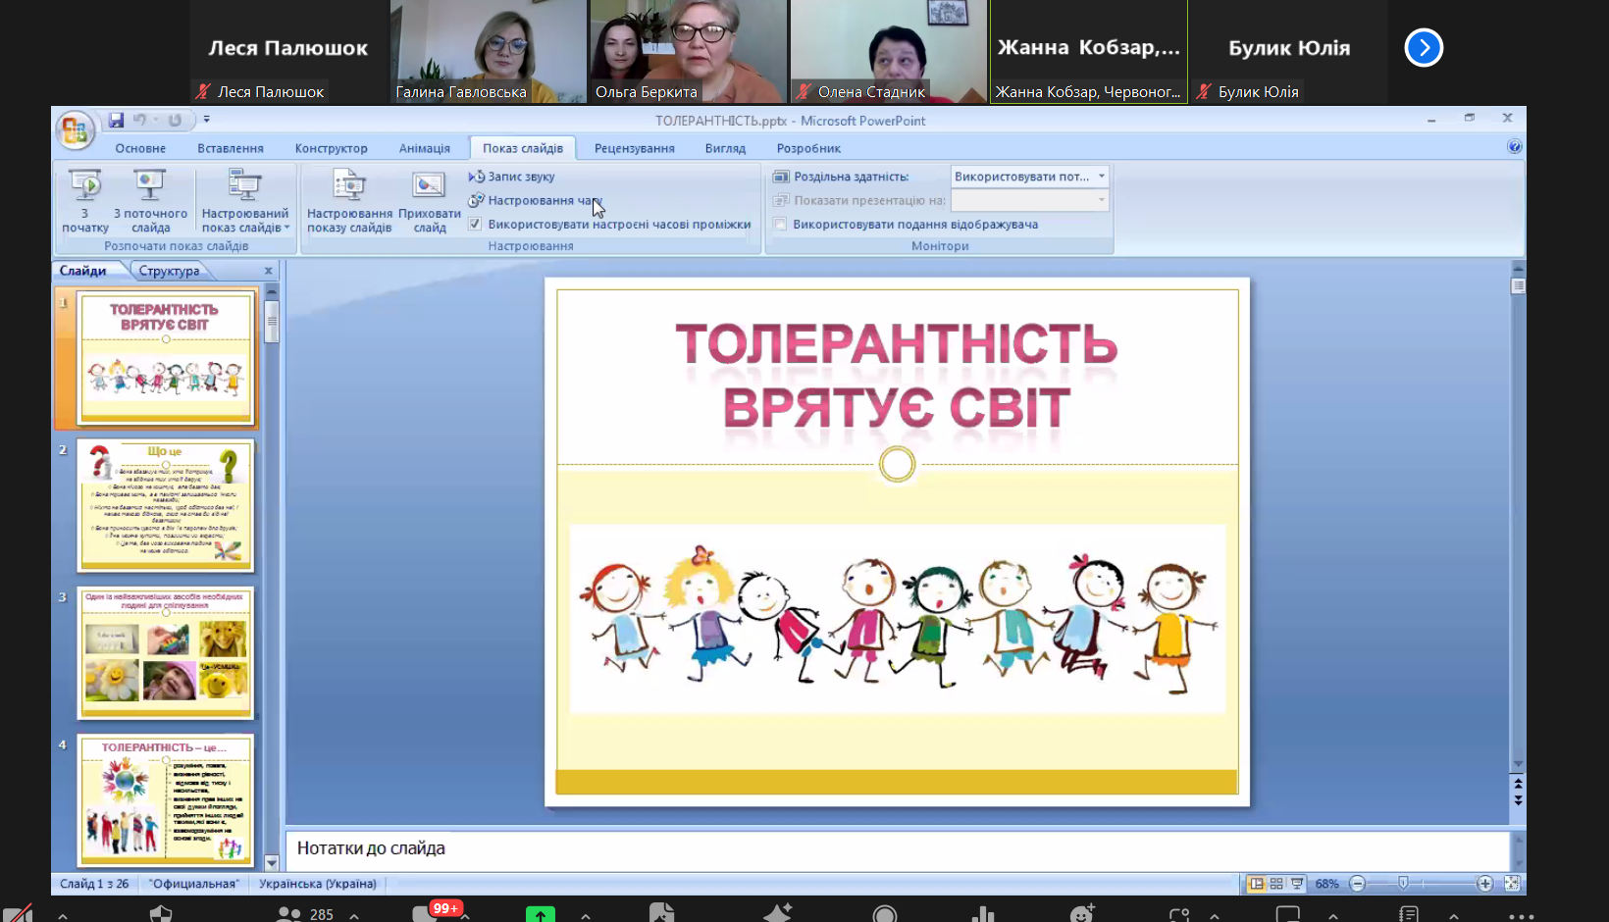Viewport: 1609px width, 922px height.
Task: Click the Save icon in quick access toolbar
Action: point(117,120)
